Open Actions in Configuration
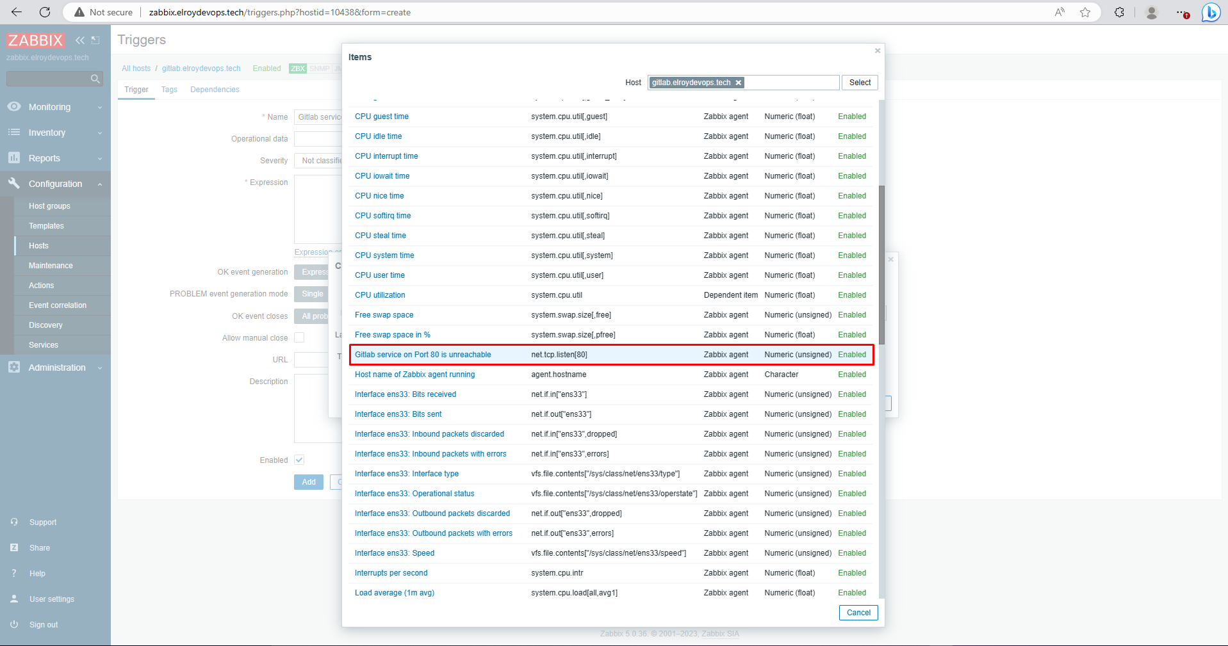 pyautogui.click(x=41, y=286)
